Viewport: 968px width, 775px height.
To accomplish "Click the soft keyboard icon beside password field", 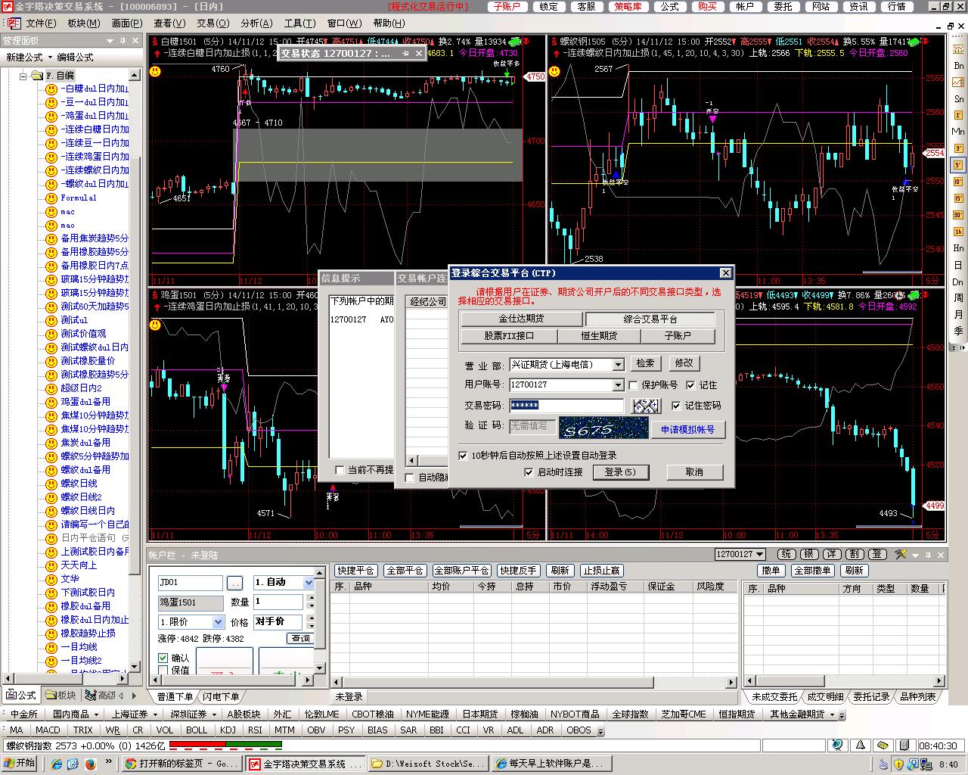I will coord(646,406).
